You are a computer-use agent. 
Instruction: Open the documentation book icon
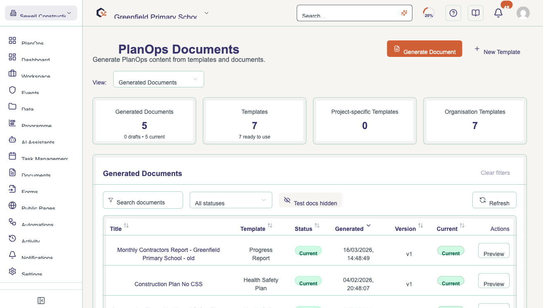476,13
